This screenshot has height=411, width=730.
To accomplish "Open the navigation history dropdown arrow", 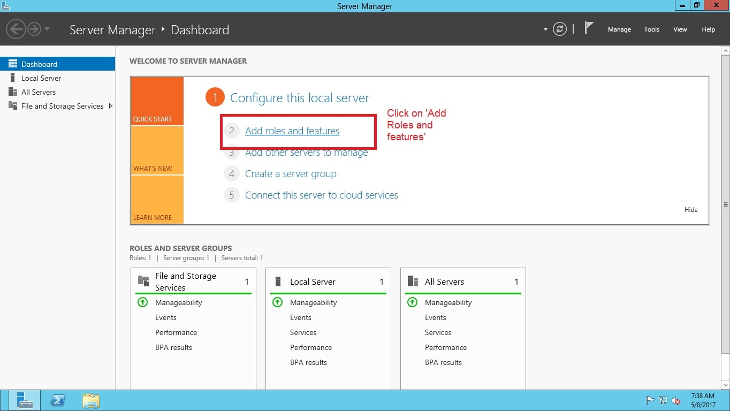I will coord(47,29).
